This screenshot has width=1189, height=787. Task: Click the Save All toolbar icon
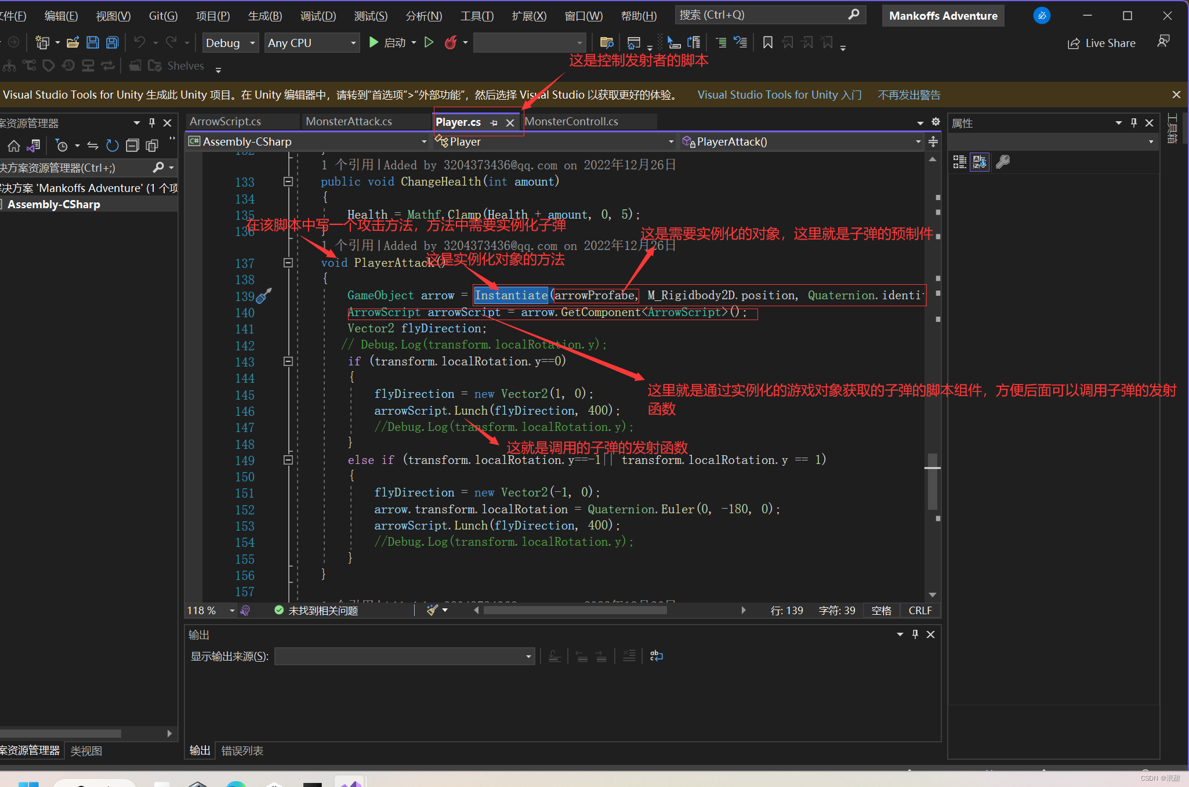[x=112, y=42]
